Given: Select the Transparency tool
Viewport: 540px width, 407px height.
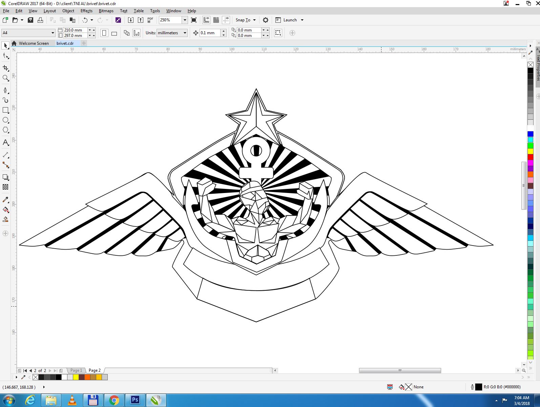Looking at the screenshot, I should pyautogui.click(x=5, y=187).
